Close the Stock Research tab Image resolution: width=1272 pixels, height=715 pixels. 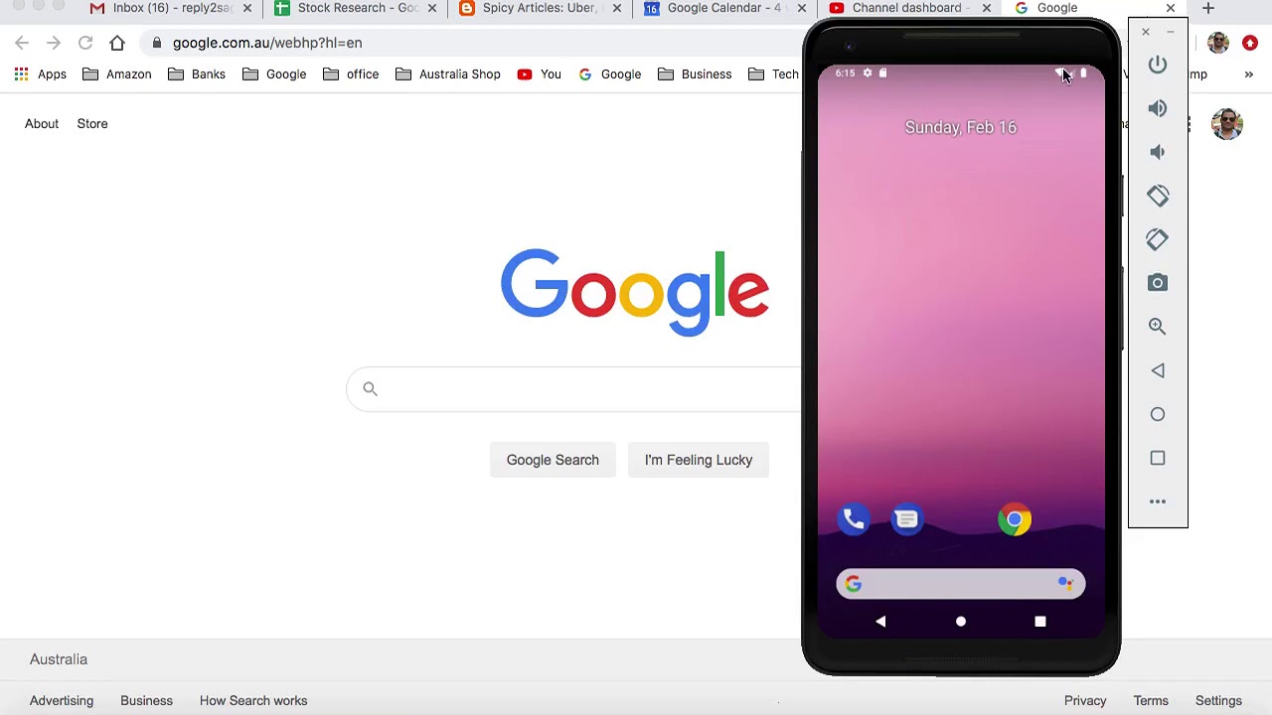pyautogui.click(x=432, y=8)
